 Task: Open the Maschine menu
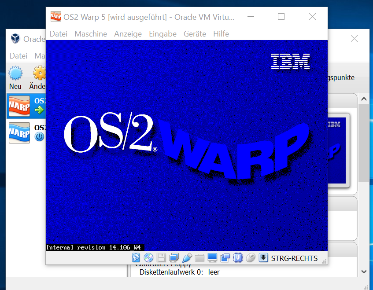(91, 34)
